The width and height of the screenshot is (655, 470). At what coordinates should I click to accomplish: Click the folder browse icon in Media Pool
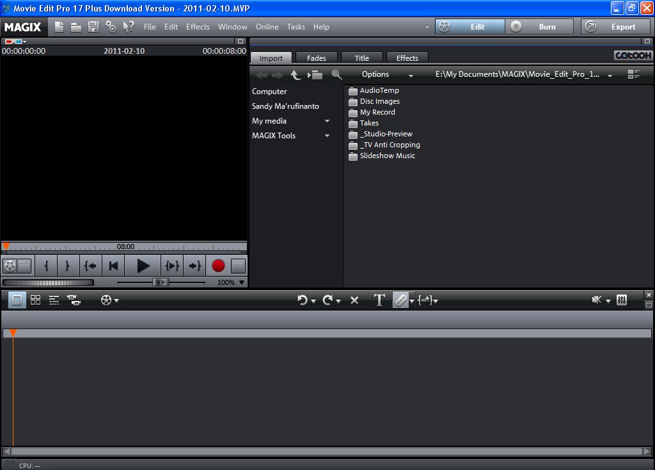pyautogui.click(x=315, y=75)
